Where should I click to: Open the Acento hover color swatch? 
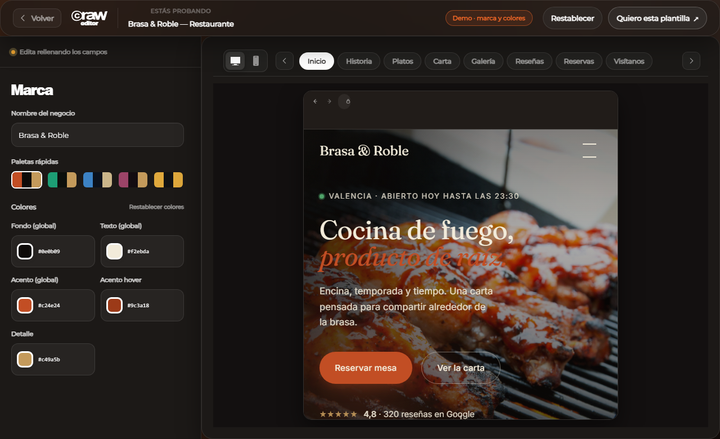coord(114,305)
